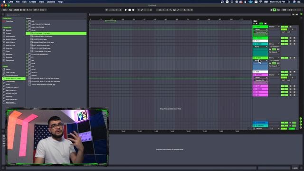Open the Max for Live category

click(10, 46)
